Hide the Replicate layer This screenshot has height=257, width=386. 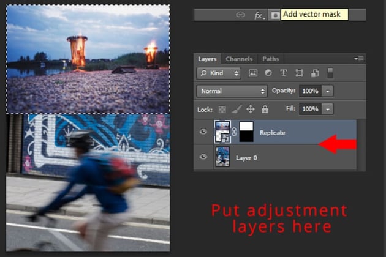[x=203, y=132]
